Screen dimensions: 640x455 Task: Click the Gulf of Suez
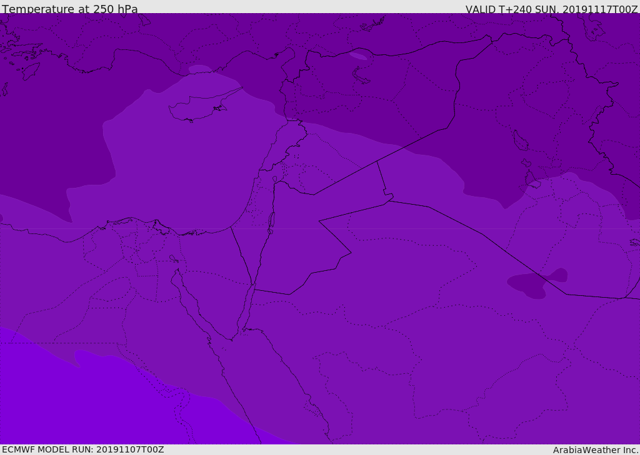point(187,296)
